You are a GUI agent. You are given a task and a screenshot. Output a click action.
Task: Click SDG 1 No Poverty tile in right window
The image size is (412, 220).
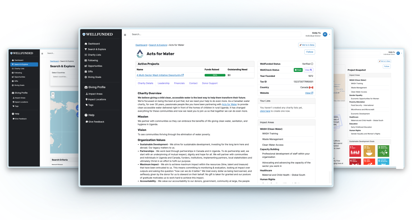click(355, 151)
